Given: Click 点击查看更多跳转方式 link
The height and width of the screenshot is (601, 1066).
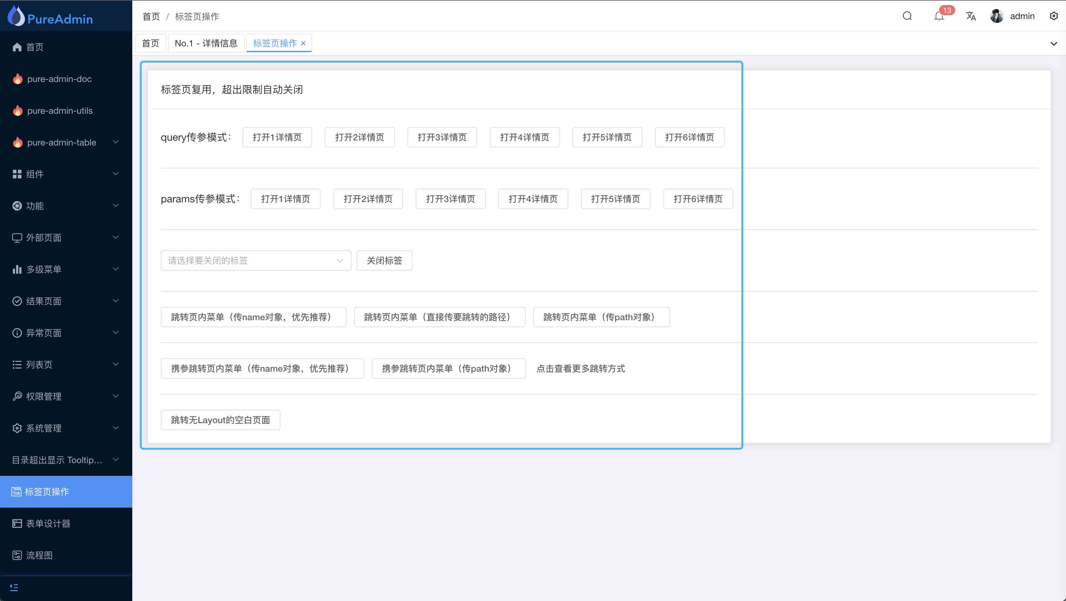Looking at the screenshot, I should [x=581, y=368].
